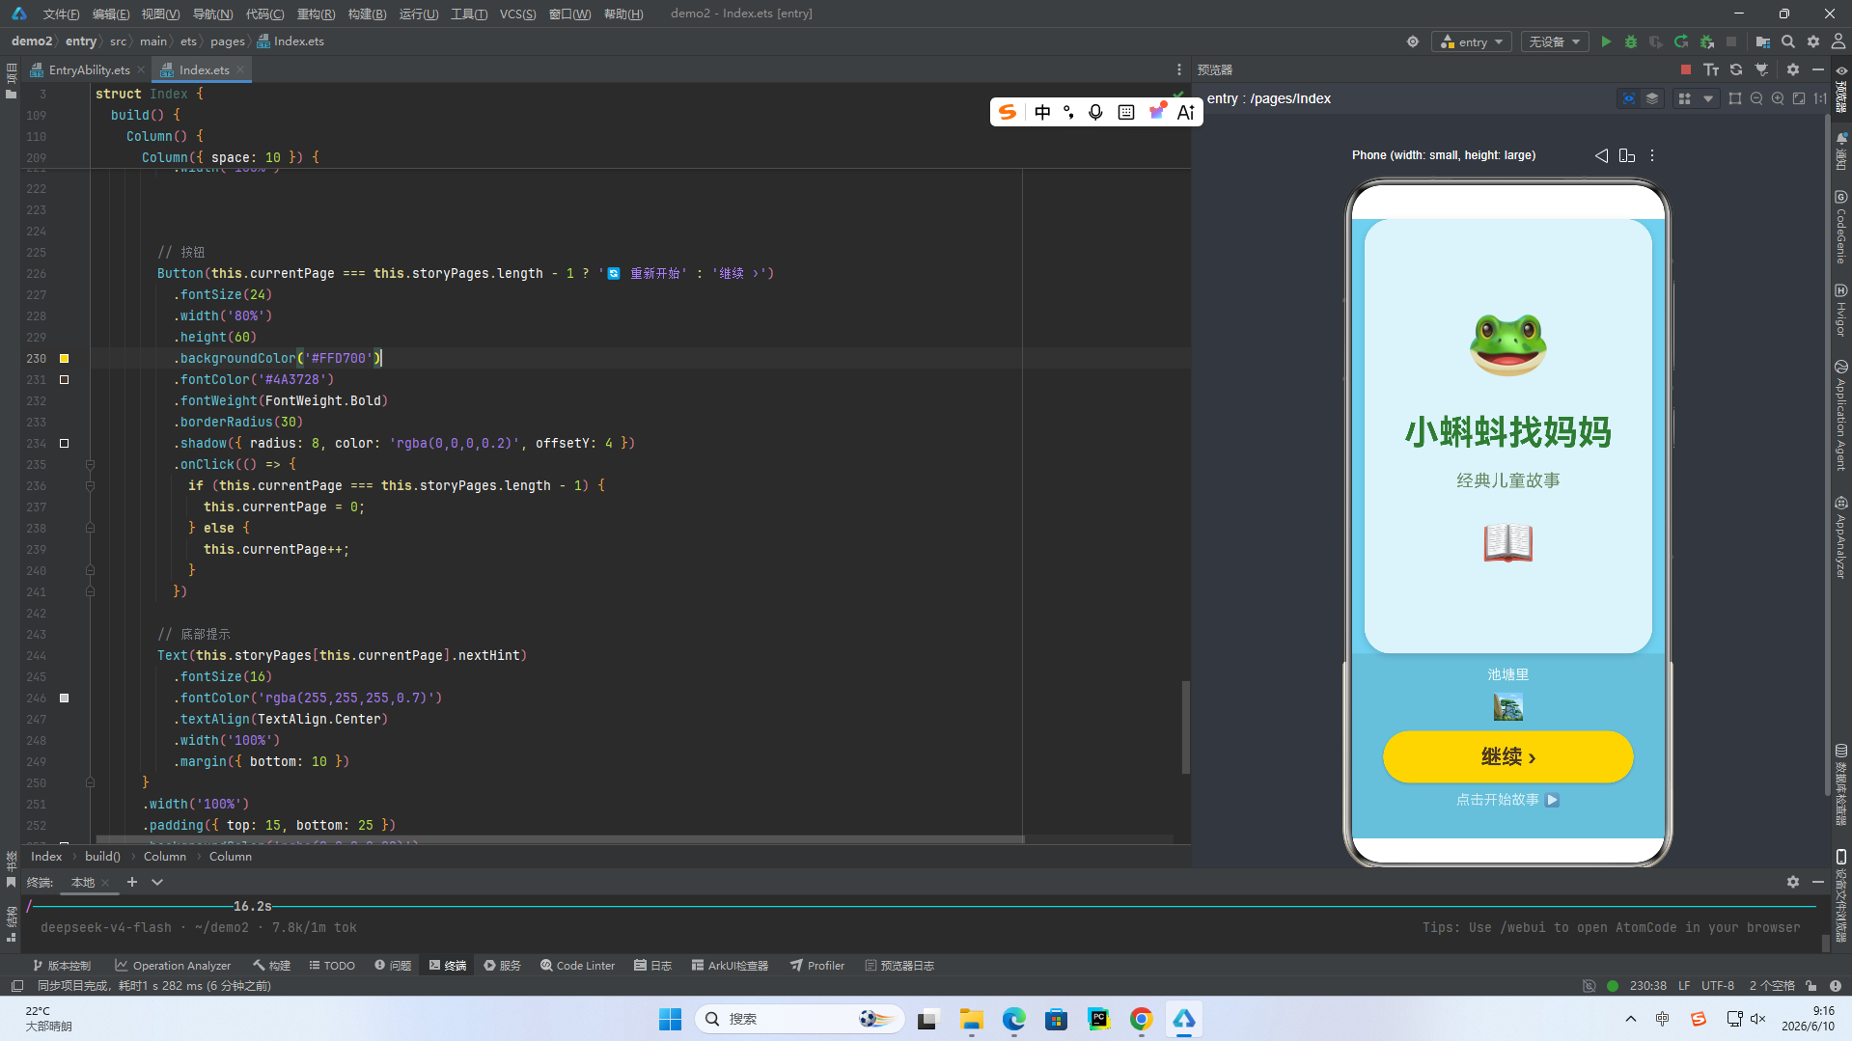Apply hot reload changes with green refresh arrow
Screen dimensions: 1852x1041
(x=1681, y=41)
